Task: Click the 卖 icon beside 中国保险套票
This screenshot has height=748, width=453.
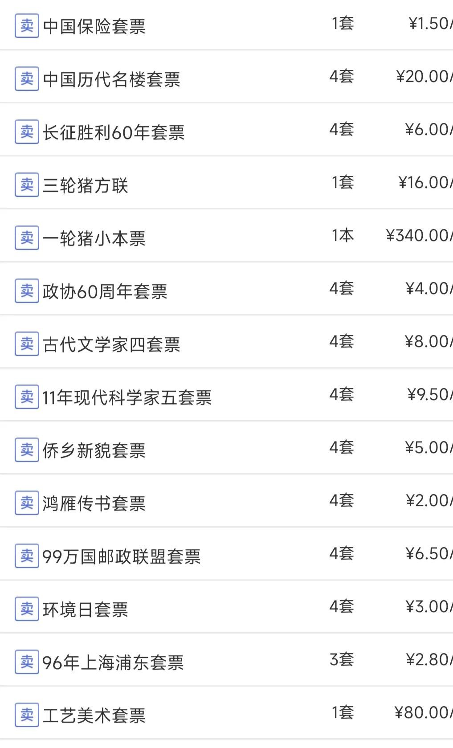Action: (x=27, y=26)
